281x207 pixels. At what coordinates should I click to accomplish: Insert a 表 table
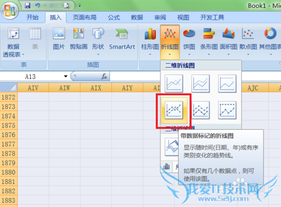point(35,39)
